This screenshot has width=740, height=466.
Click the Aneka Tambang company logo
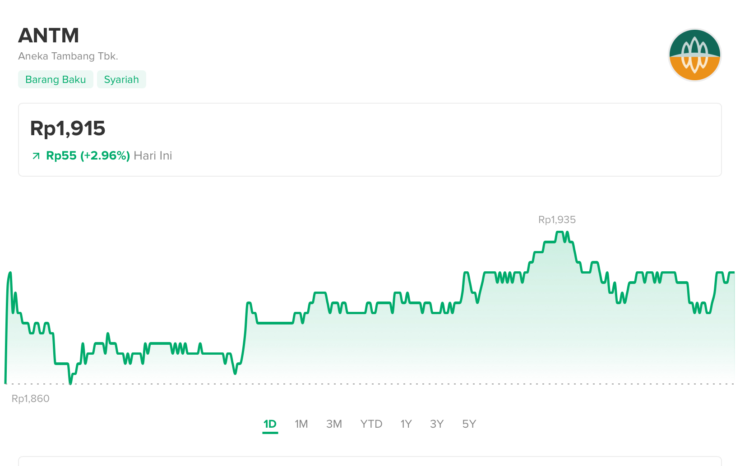[x=694, y=55]
